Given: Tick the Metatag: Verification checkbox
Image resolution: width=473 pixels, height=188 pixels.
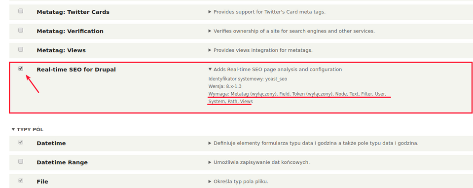Looking at the screenshot, I should coord(21,30).
